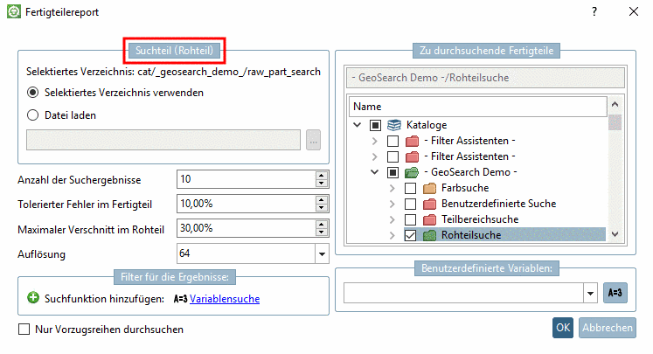Enable 'Nur Vorzugsreihen durchsuchen' checkbox
The image size is (653, 354).
point(24,330)
